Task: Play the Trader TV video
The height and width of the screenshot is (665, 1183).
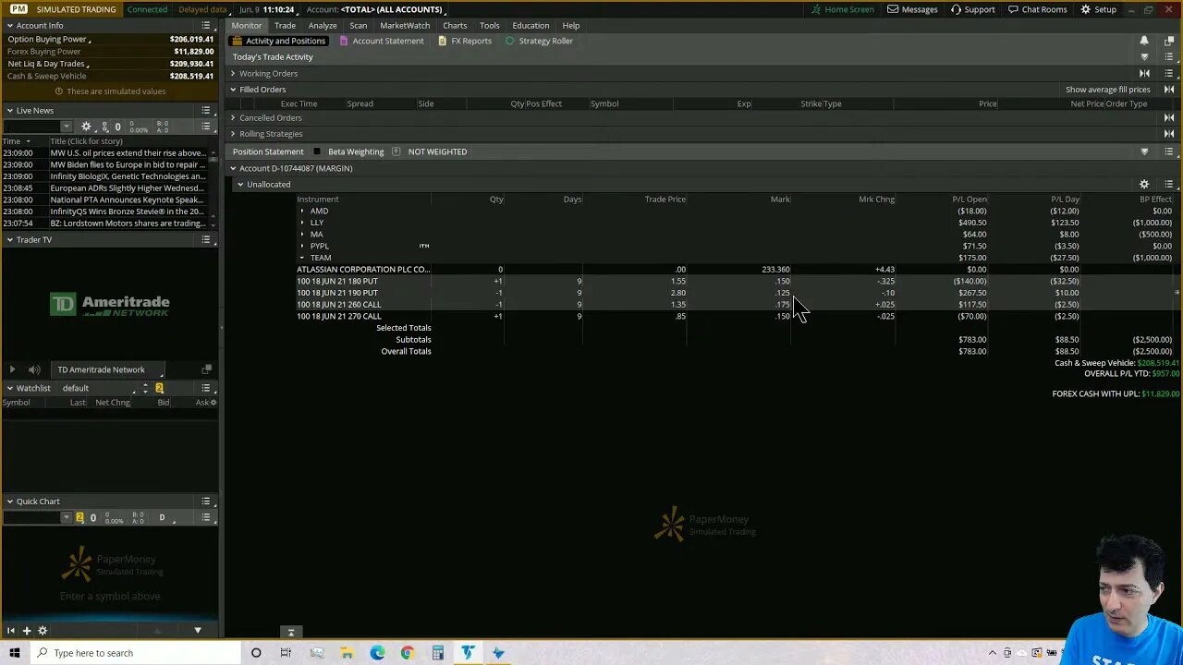Action: pos(12,369)
